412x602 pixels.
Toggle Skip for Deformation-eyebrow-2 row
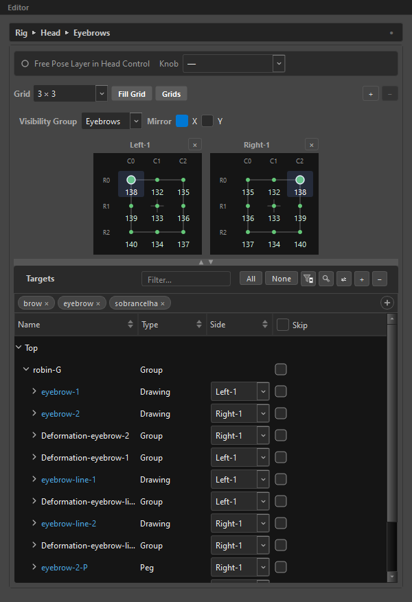coord(281,435)
